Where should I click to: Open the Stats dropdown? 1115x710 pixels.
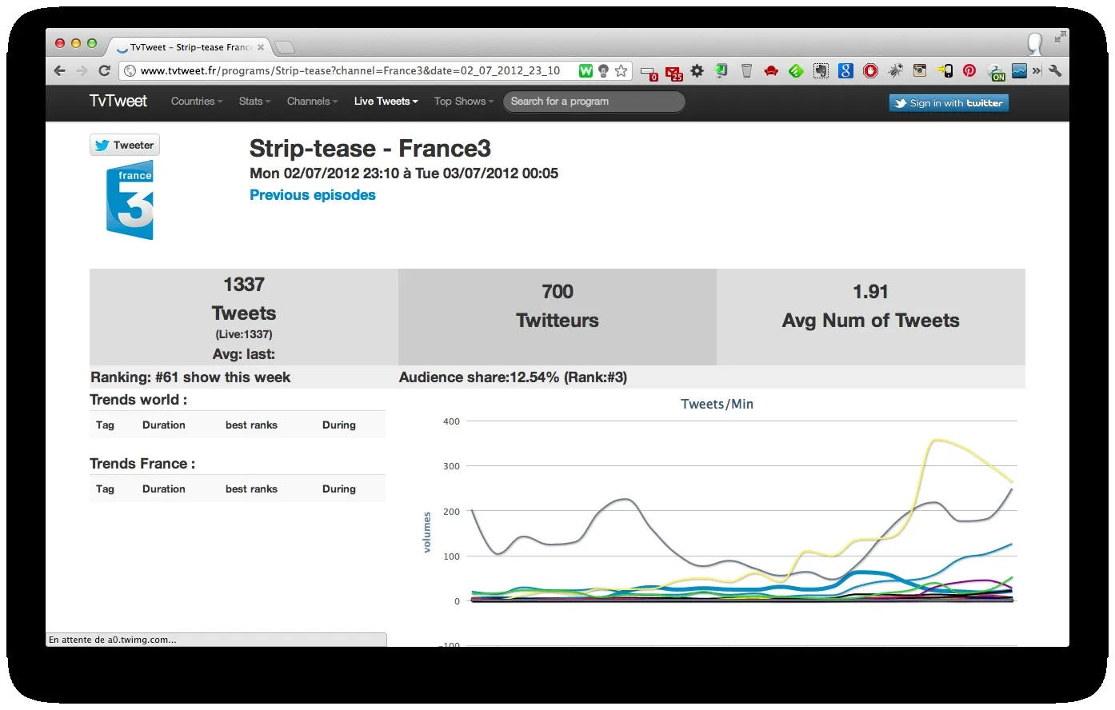pyautogui.click(x=254, y=102)
